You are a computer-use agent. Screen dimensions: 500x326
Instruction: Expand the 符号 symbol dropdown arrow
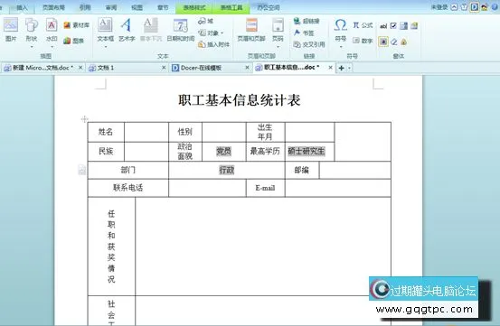click(x=341, y=47)
